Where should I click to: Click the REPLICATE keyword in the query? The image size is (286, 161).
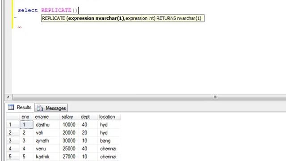(x=56, y=10)
